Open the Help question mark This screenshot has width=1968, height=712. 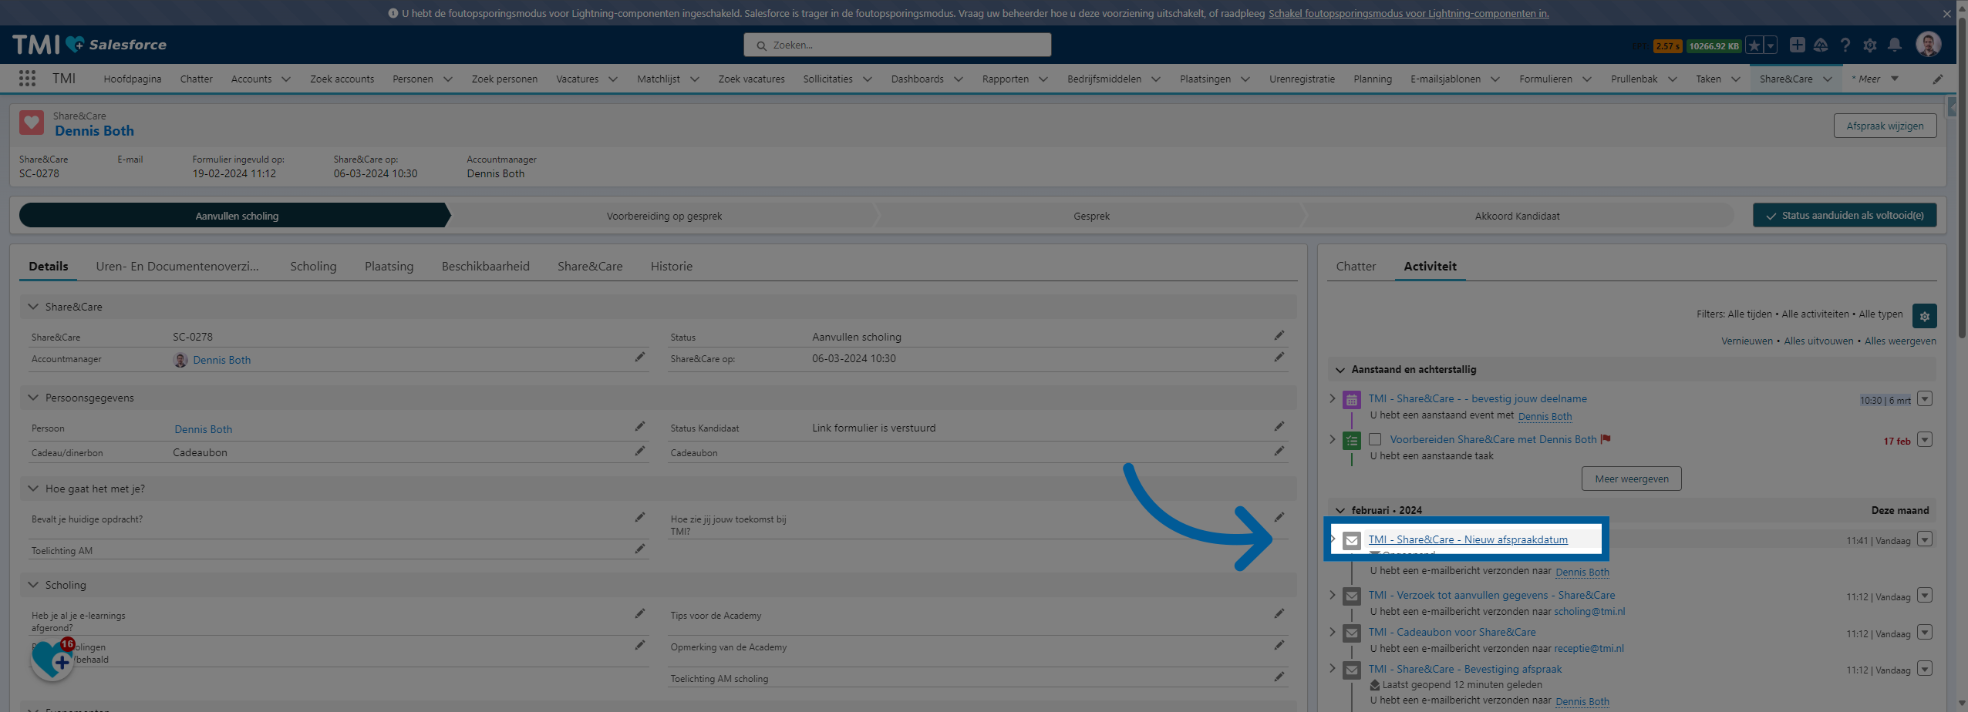point(1845,45)
